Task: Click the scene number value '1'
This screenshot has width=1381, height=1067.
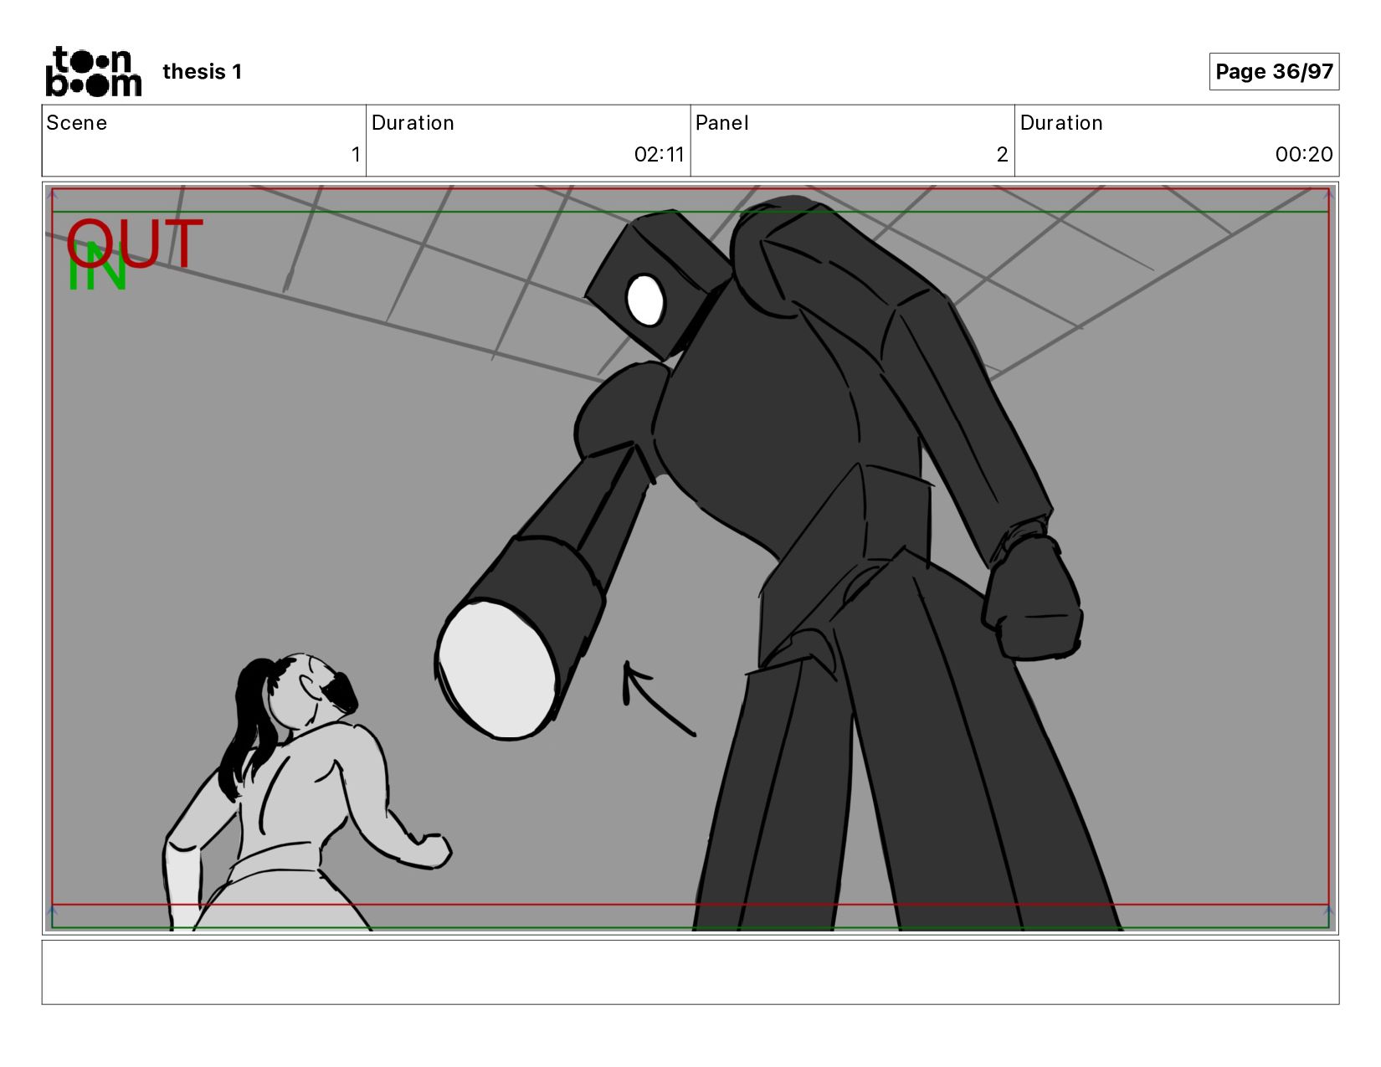Action: 356,155
